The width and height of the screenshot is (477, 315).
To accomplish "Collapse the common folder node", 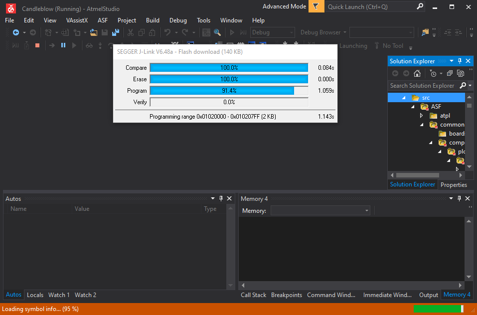I will click(x=422, y=125).
